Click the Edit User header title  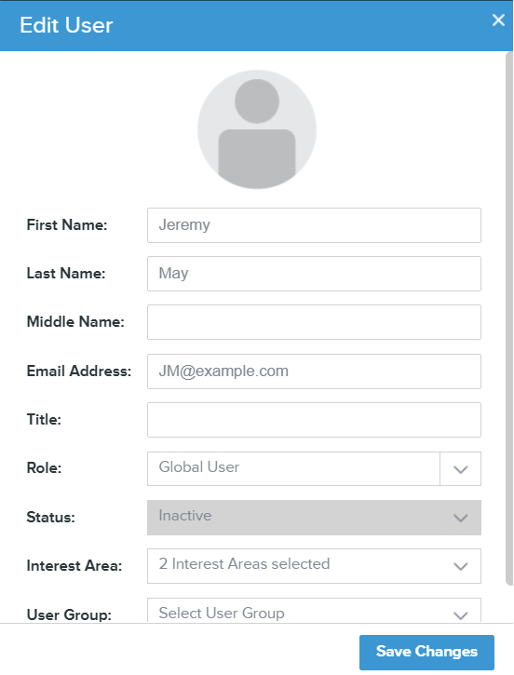click(66, 25)
